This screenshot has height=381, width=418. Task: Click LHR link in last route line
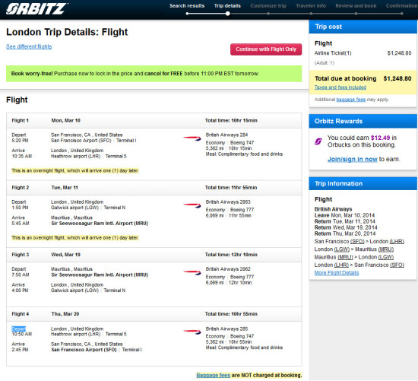coord(341,265)
